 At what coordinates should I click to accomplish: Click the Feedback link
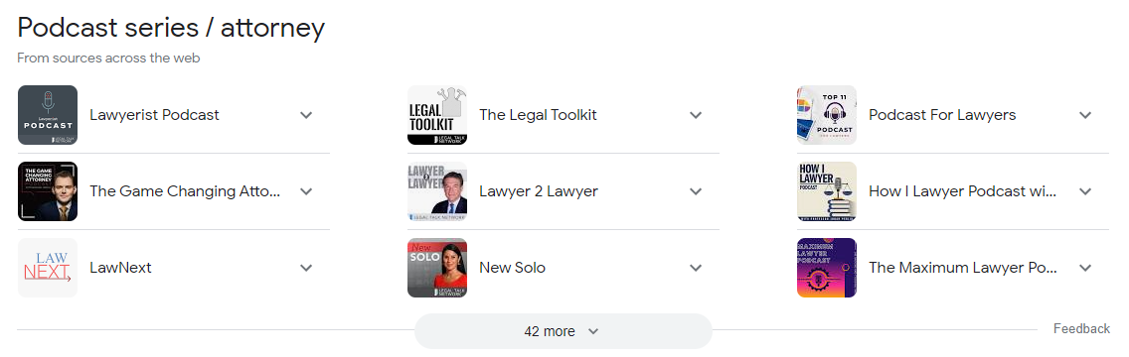click(1081, 328)
